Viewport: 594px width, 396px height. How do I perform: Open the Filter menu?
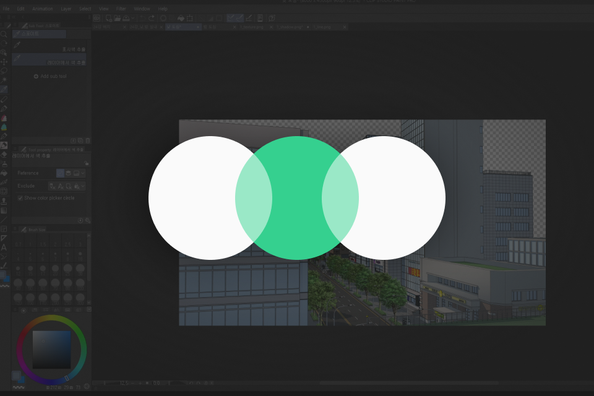point(121,9)
